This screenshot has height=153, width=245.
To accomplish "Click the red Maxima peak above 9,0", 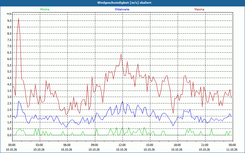I will tap(19, 18).
